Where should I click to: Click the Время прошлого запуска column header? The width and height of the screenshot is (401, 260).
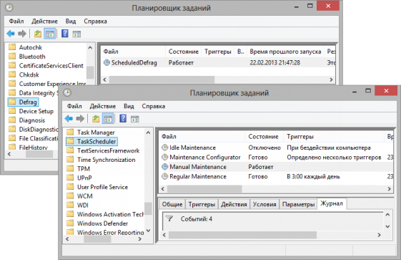click(285, 52)
